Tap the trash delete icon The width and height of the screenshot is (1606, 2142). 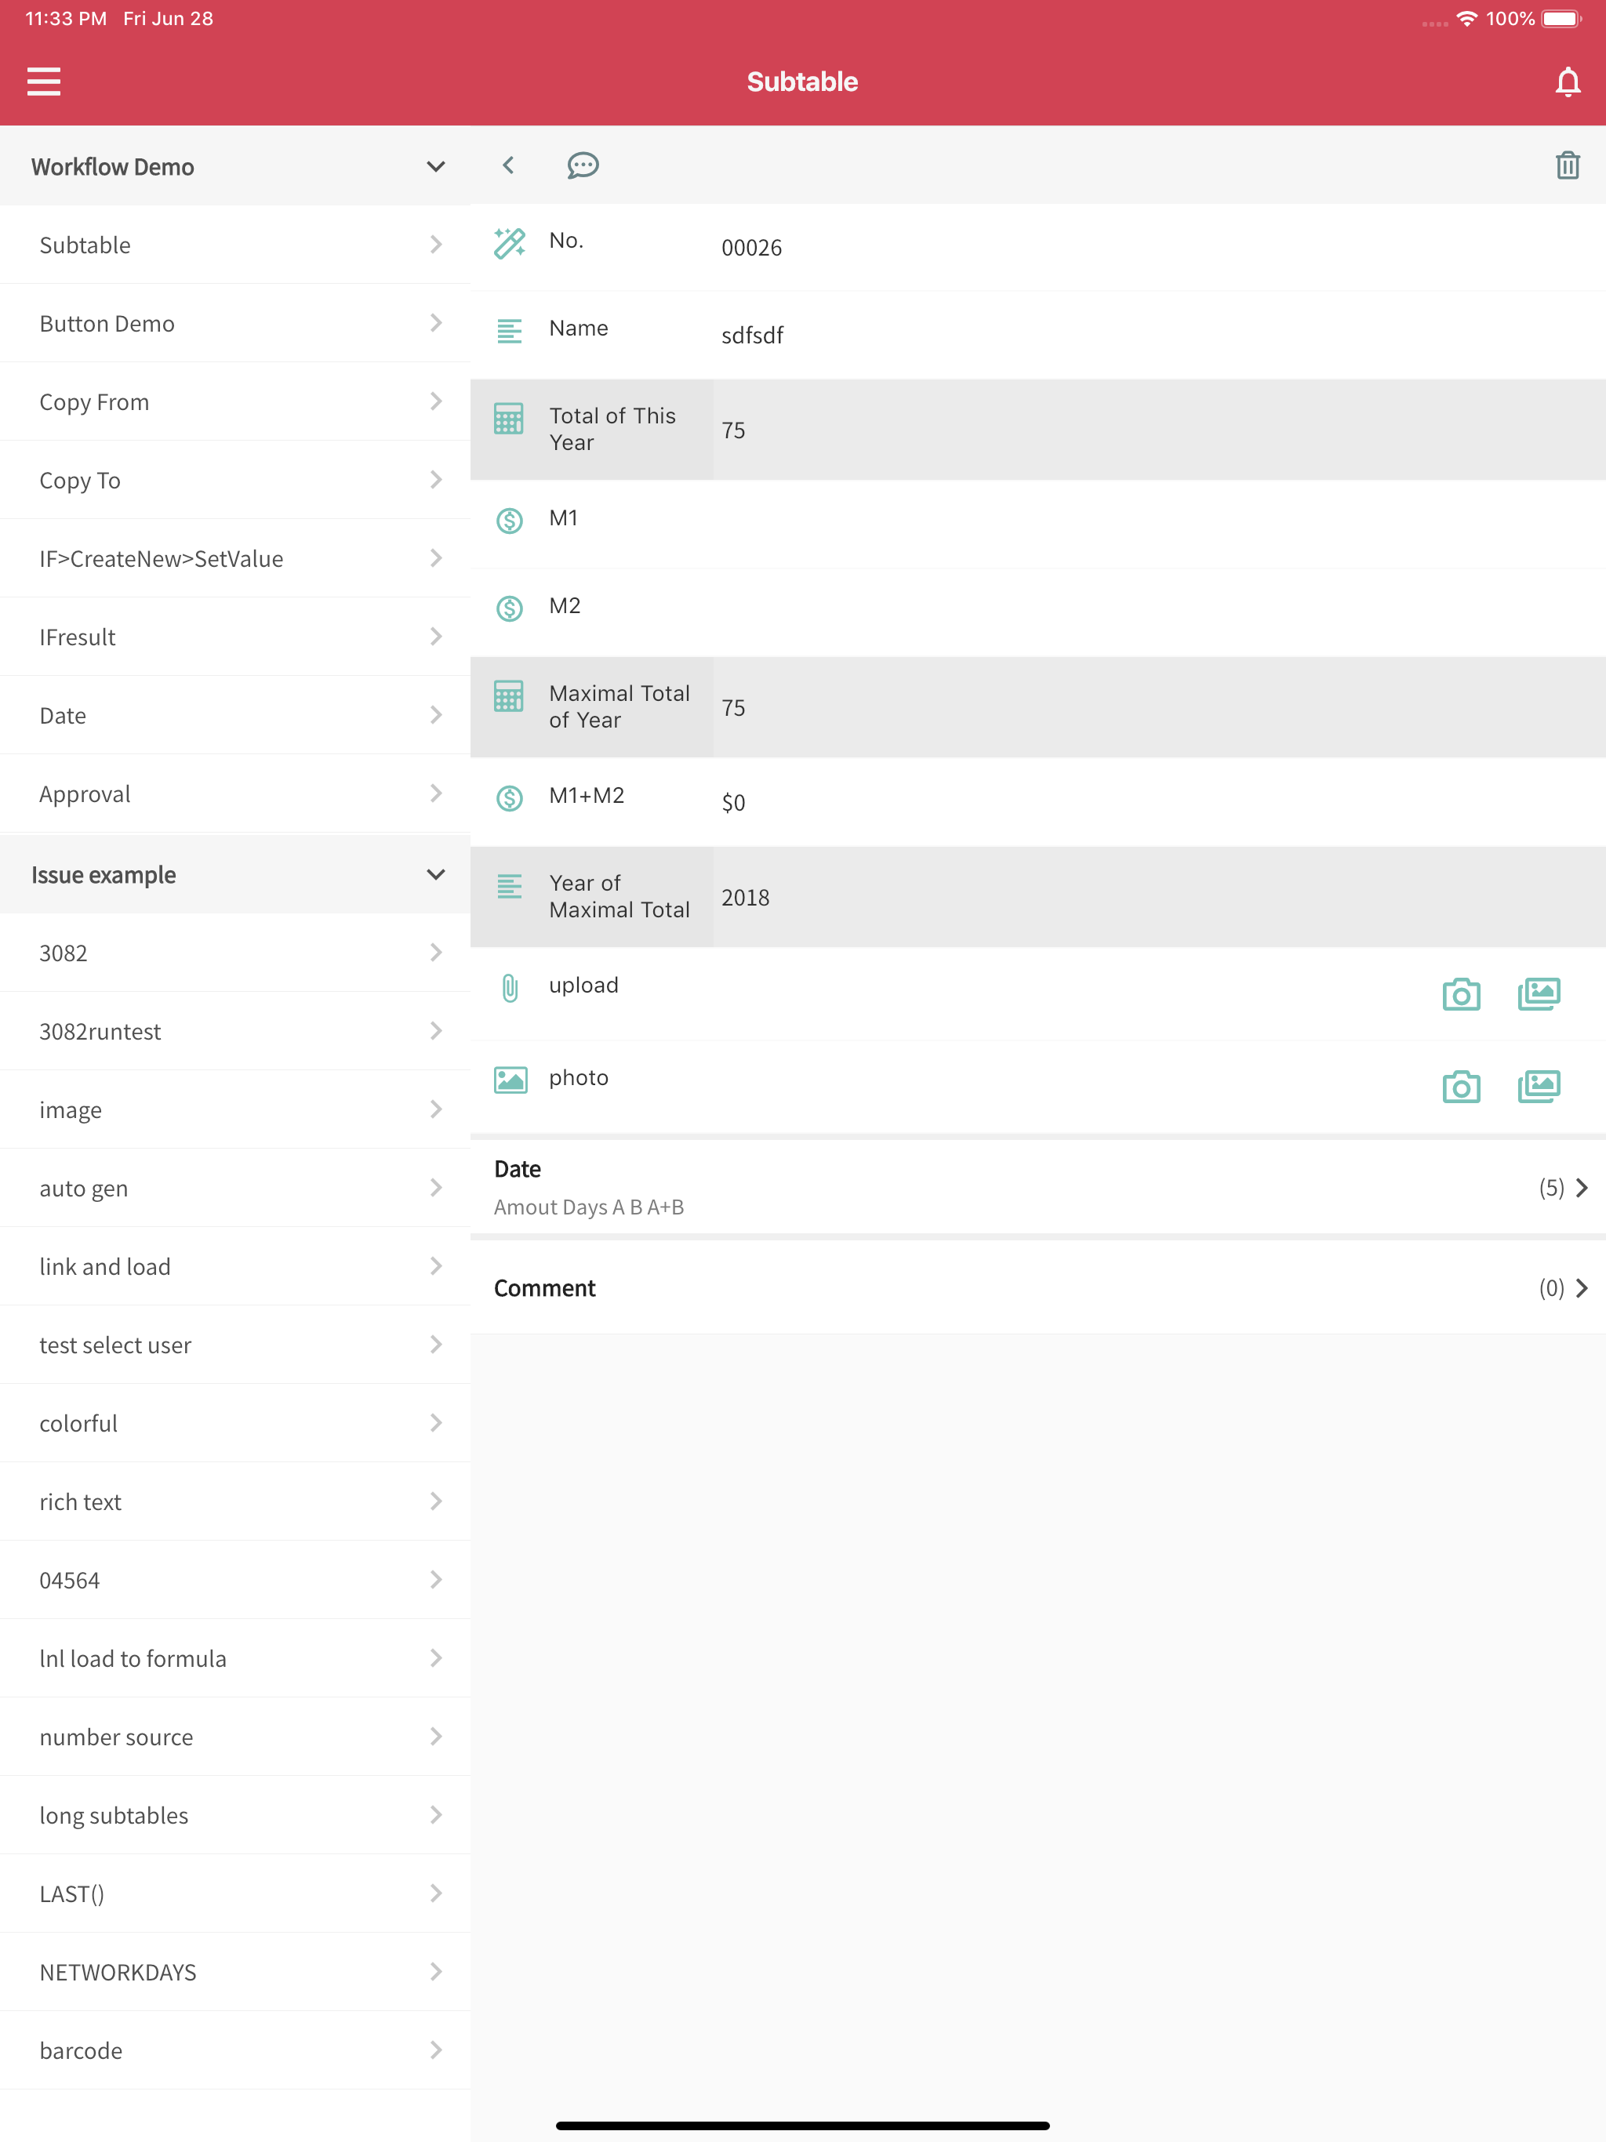1568,165
